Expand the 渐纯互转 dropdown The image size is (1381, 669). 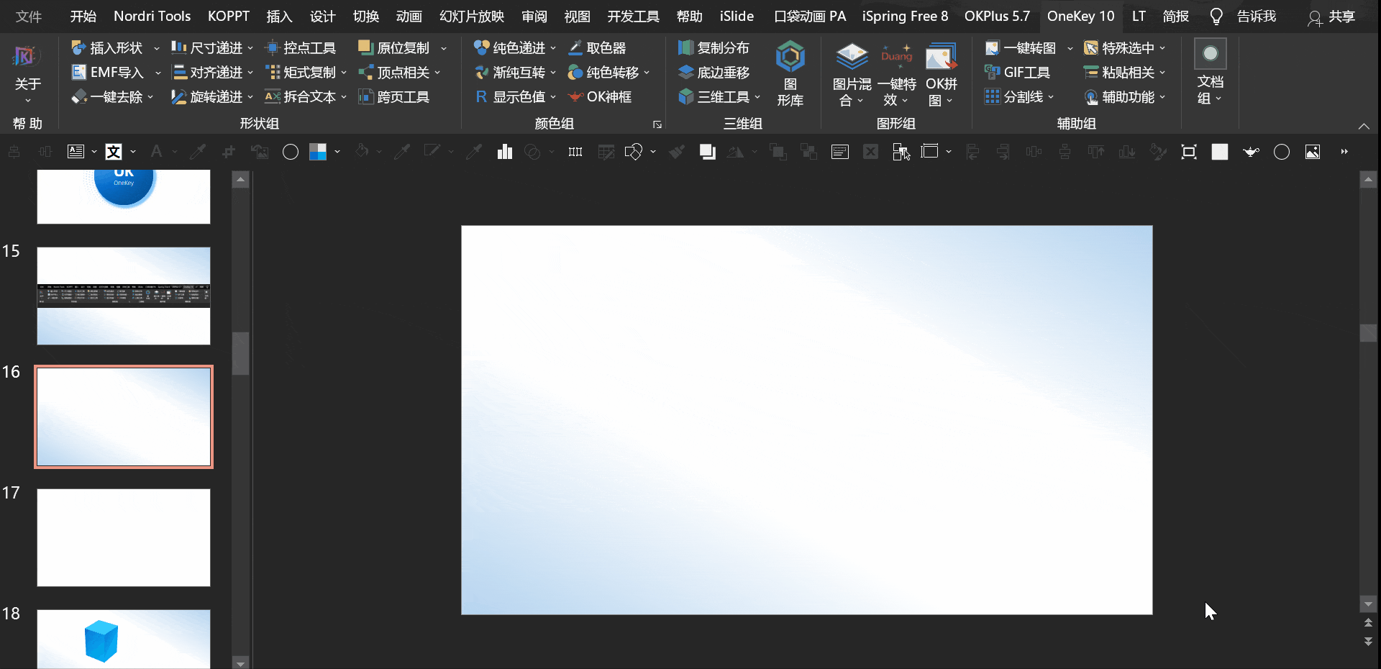pos(553,73)
